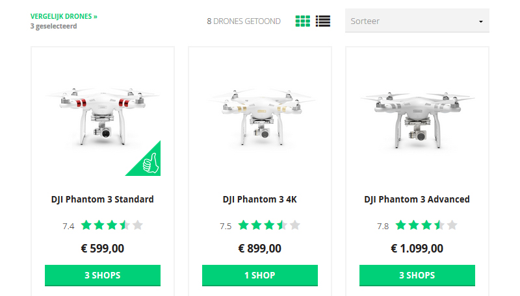View 3 shops for Phantom 3 Standard
Viewport: 520px width, 296px height.
click(103, 275)
